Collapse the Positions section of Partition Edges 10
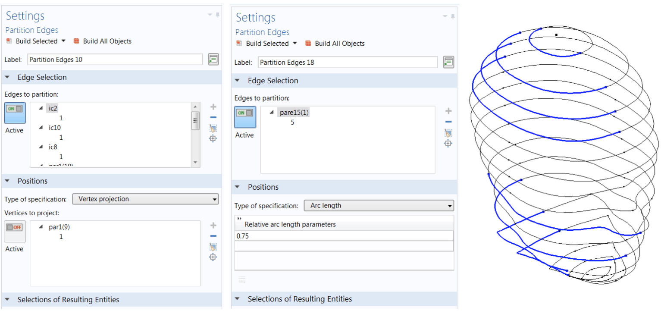This screenshot has width=661, height=320. [x=8, y=181]
